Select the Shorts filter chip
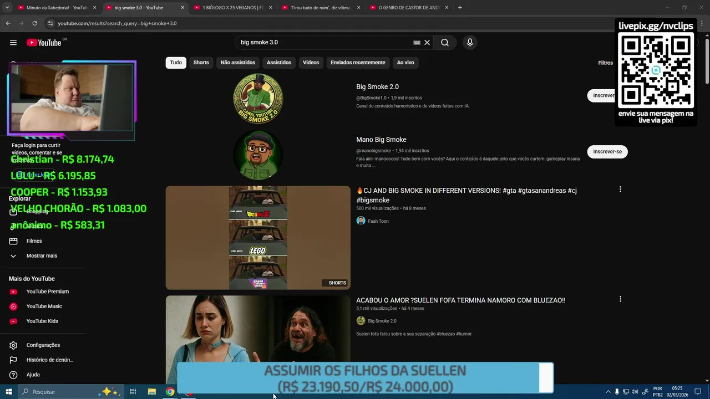Image resolution: width=710 pixels, height=399 pixels. [201, 63]
